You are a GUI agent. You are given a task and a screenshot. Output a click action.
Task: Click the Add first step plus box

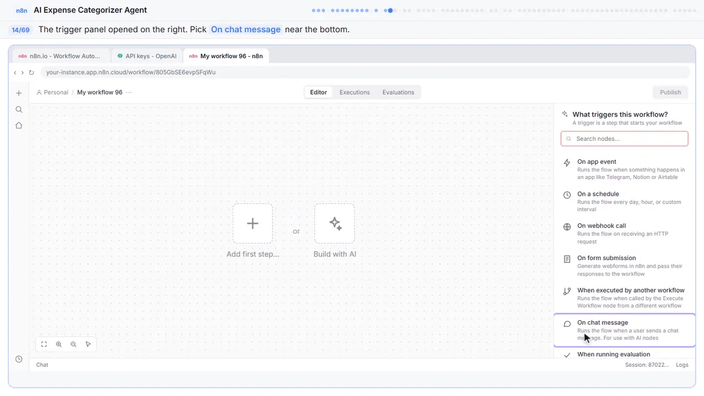[252, 223]
